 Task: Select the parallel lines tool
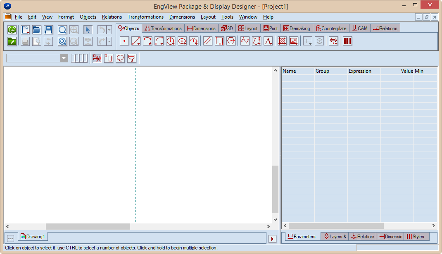(208, 41)
